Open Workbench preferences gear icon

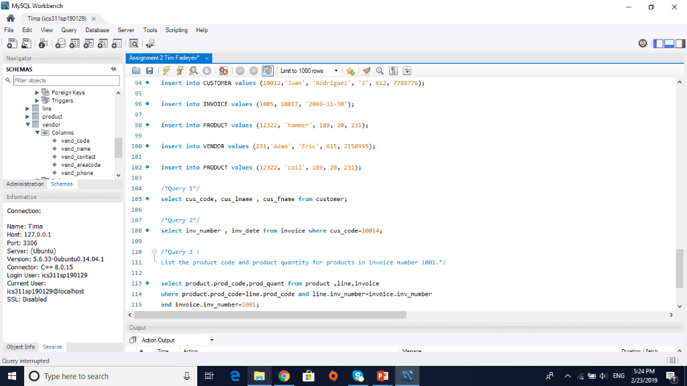point(642,44)
